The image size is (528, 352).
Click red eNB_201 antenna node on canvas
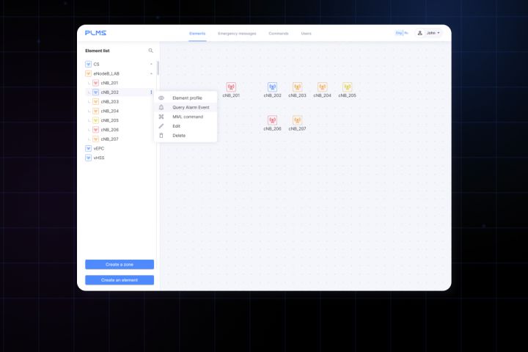pyautogui.click(x=231, y=87)
